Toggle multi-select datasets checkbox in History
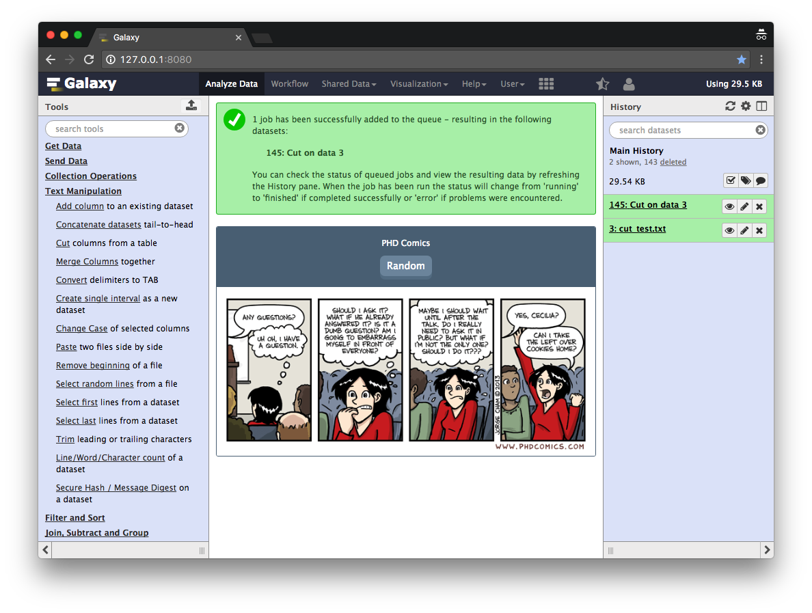The width and height of the screenshot is (812, 613). click(x=731, y=180)
